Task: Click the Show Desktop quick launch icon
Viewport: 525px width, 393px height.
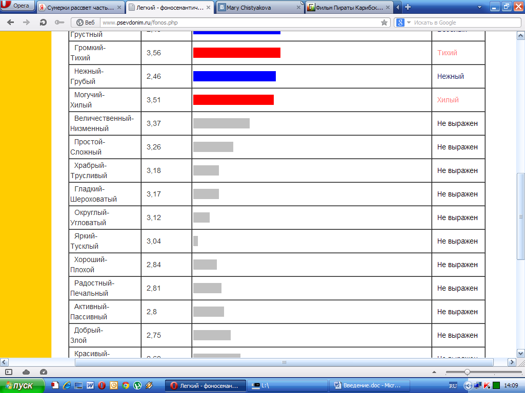Action: [x=78, y=385]
